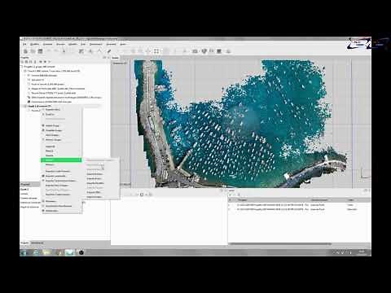
Task: Click the horizontal scrollbar in jobs panel
Action: click(279, 243)
